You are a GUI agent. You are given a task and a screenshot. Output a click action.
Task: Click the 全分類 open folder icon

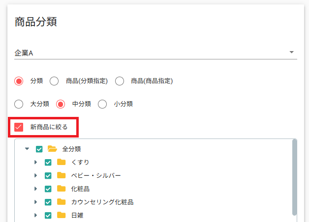[x=53, y=149]
